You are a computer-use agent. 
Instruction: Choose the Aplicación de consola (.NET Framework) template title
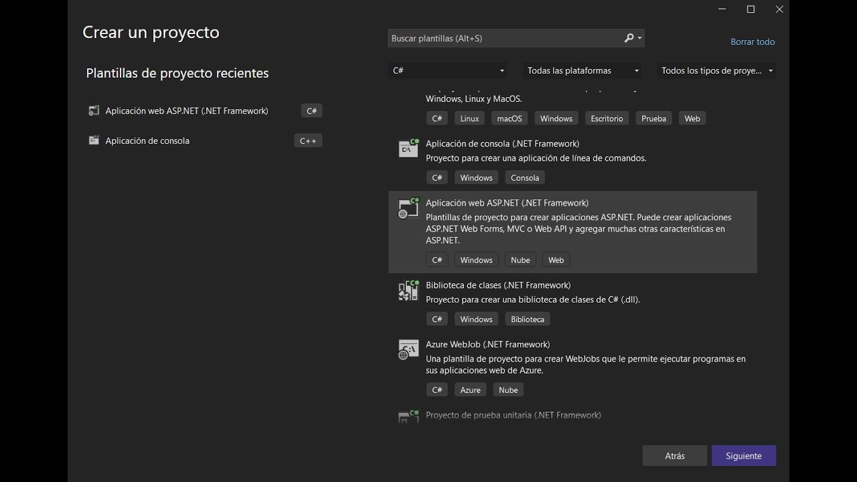[502, 143]
